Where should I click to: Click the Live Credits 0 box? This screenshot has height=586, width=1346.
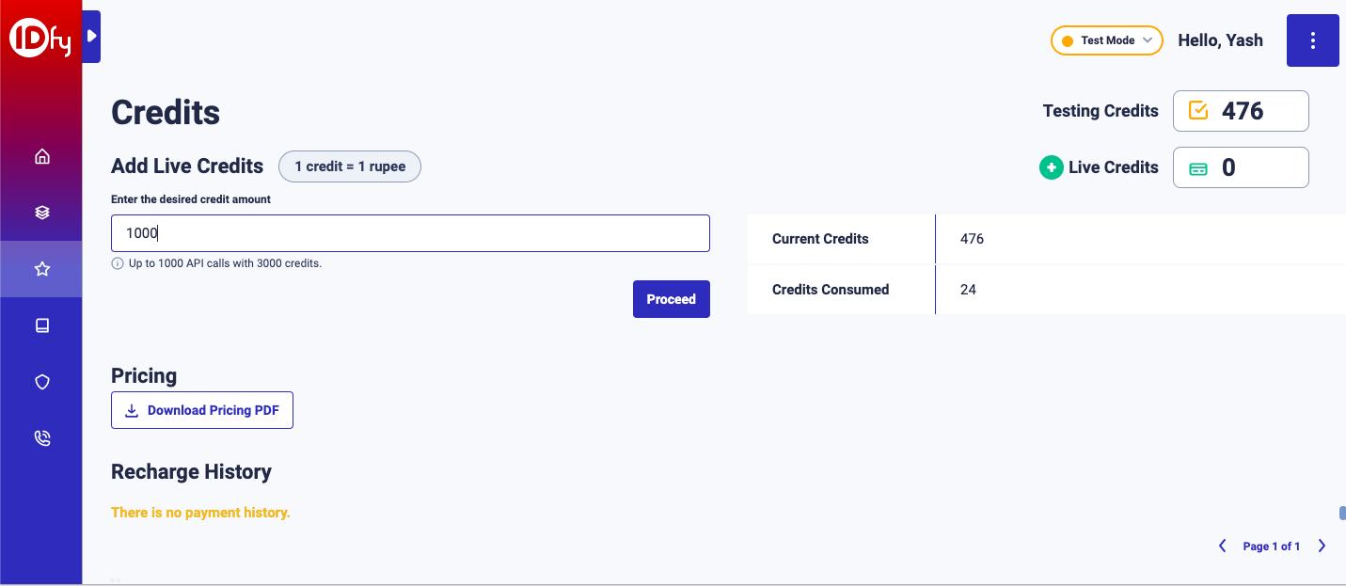[x=1241, y=167]
